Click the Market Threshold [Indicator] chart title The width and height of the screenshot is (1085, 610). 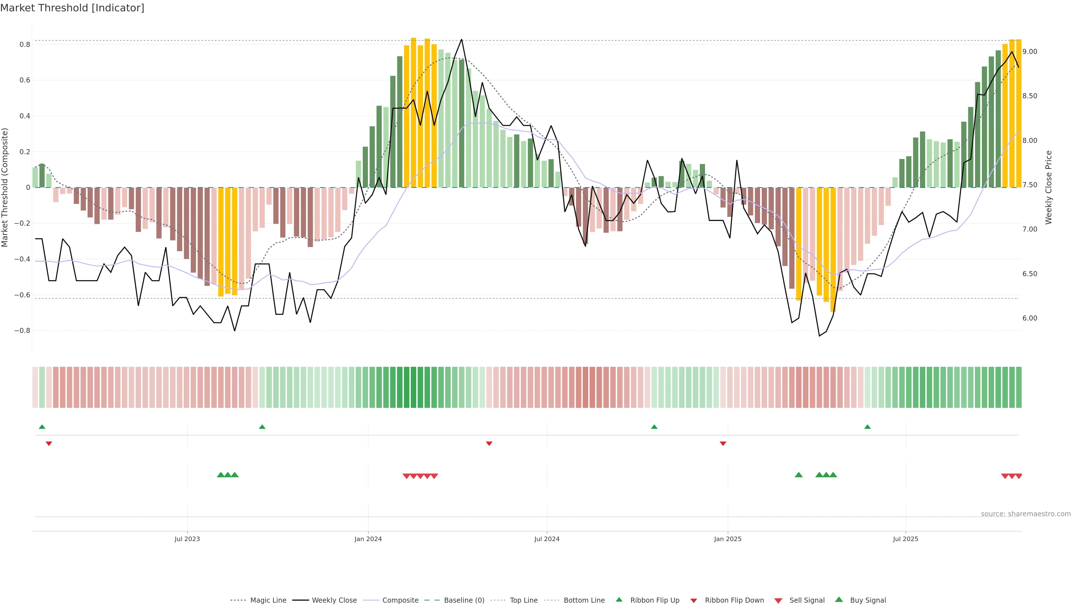click(x=72, y=8)
